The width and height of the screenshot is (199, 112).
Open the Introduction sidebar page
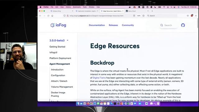57,70
